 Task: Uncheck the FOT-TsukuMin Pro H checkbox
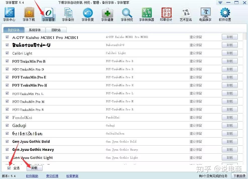coord(7,85)
